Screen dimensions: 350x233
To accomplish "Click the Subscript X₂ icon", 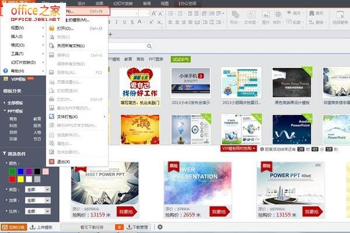I will pyautogui.click(x=159, y=22).
